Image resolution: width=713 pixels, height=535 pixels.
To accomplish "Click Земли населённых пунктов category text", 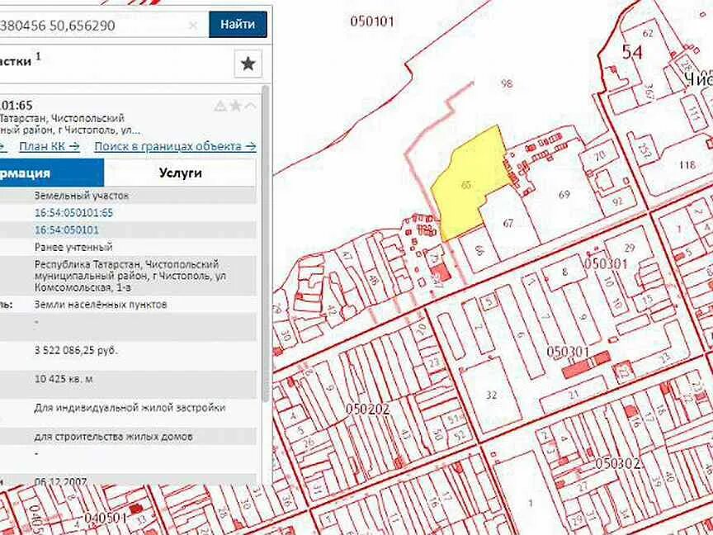I will (101, 305).
